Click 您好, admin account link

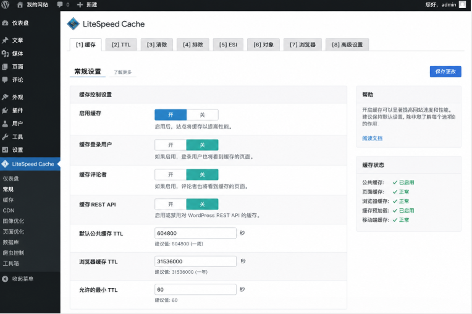(x=441, y=4)
